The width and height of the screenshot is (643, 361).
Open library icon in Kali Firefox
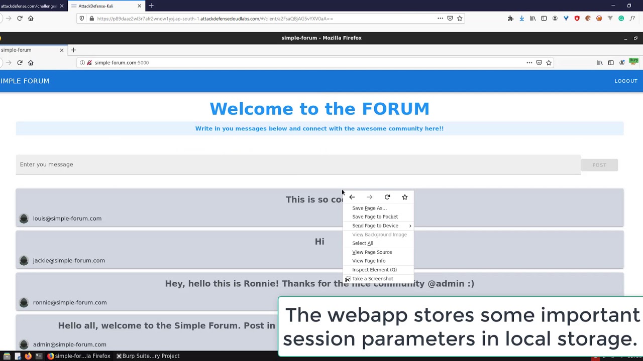click(600, 63)
